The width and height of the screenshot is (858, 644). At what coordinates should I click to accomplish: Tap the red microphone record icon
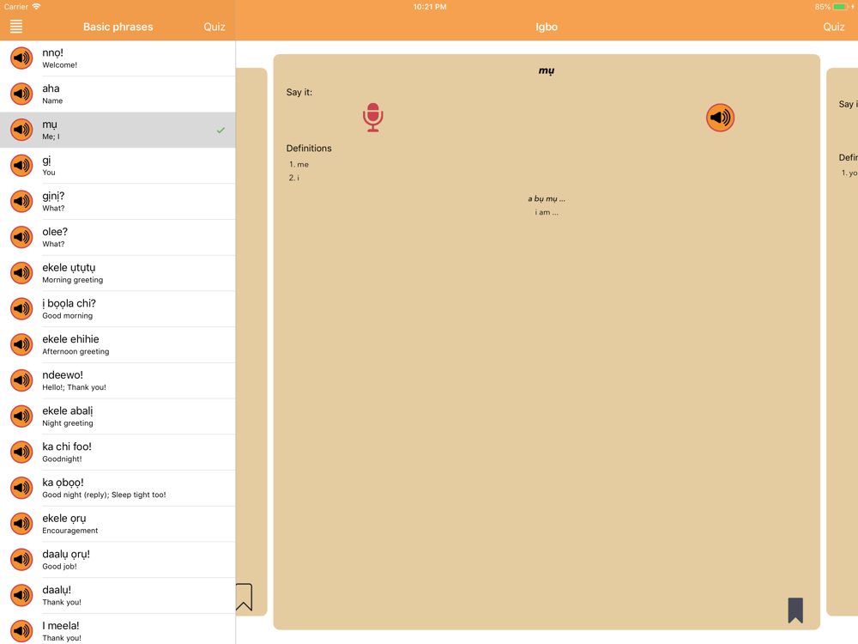[x=372, y=117]
